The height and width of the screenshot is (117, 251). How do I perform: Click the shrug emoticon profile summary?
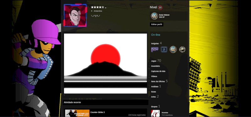coord(95,16)
